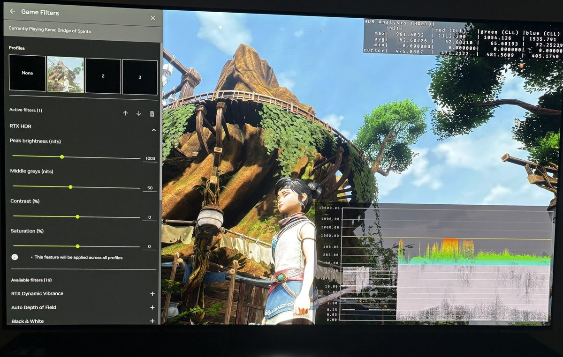Click the RTX HDR filter title
The height and width of the screenshot is (357, 563).
tap(20, 126)
